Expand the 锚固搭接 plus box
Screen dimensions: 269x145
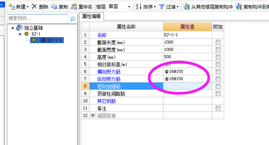93,116
